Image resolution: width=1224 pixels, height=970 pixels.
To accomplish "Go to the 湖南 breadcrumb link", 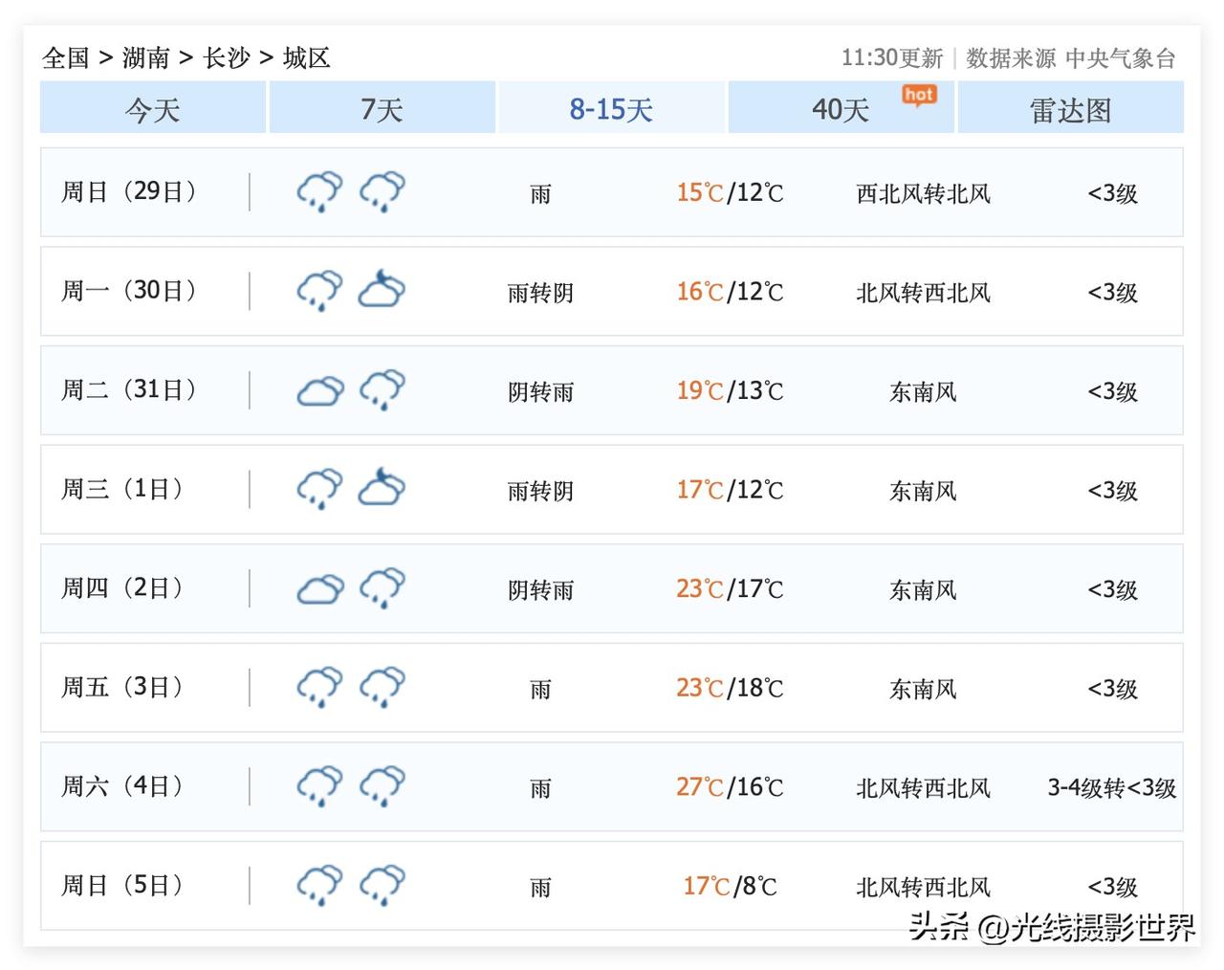I will click(x=145, y=57).
